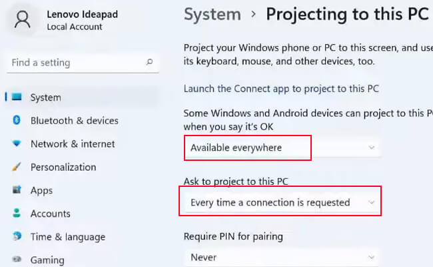This screenshot has height=267, width=433.
Task: Click the search magnifier icon
Action: 149,61
